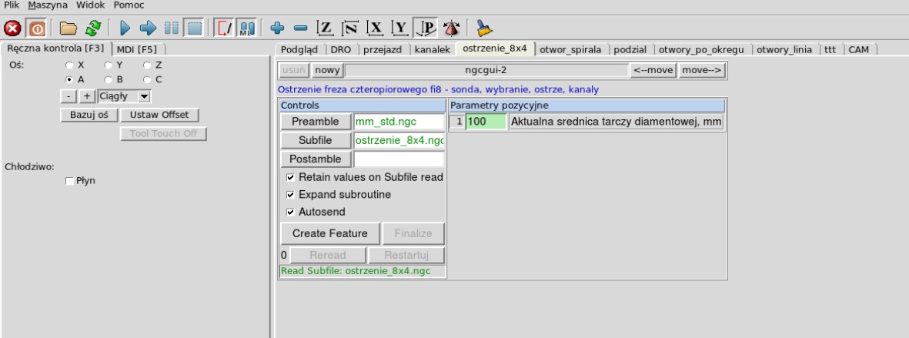Switch to perspective view P icon

click(x=426, y=28)
